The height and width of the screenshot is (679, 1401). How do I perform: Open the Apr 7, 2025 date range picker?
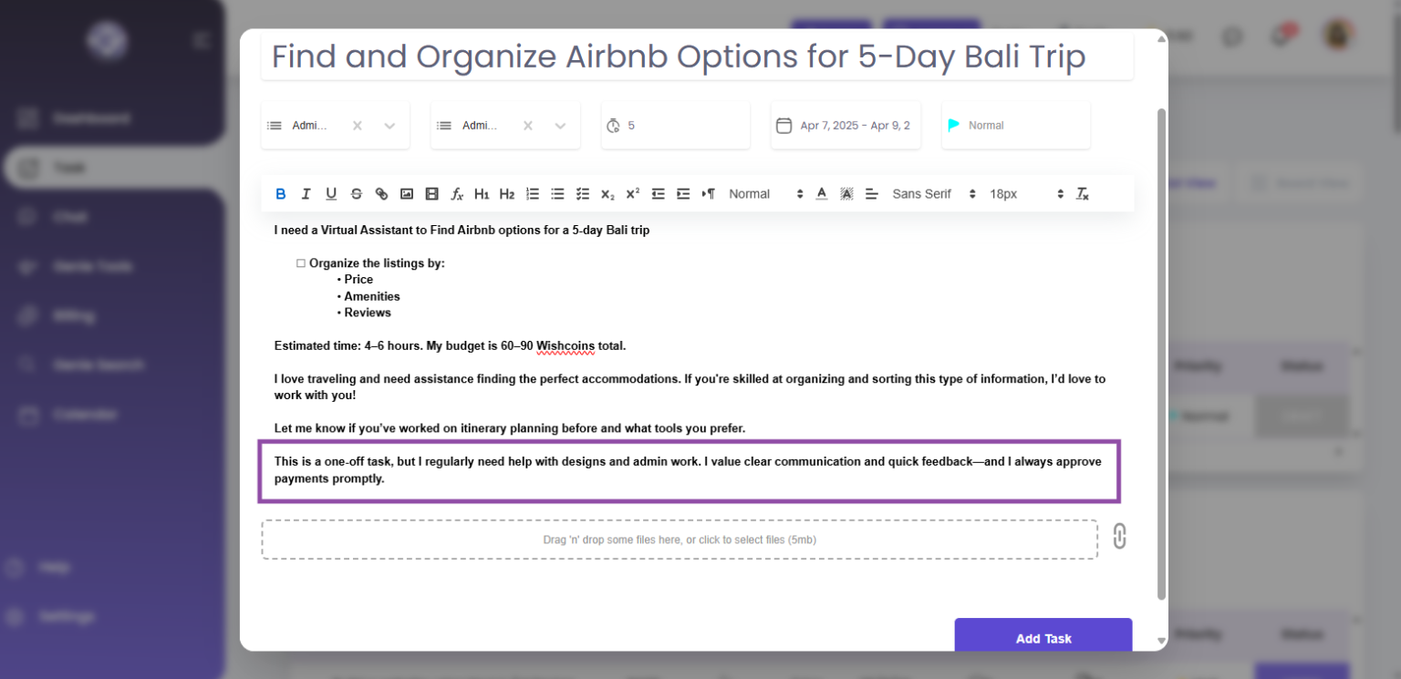click(x=846, y=126)
